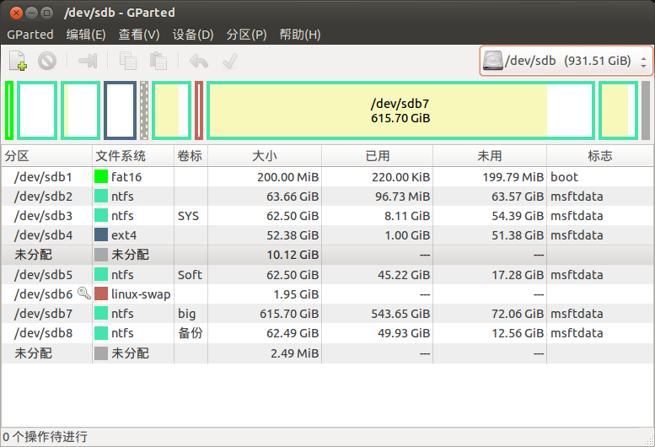Click the 200.00 MiB size value
Viewport: 655px width, 447px height.
287,177
